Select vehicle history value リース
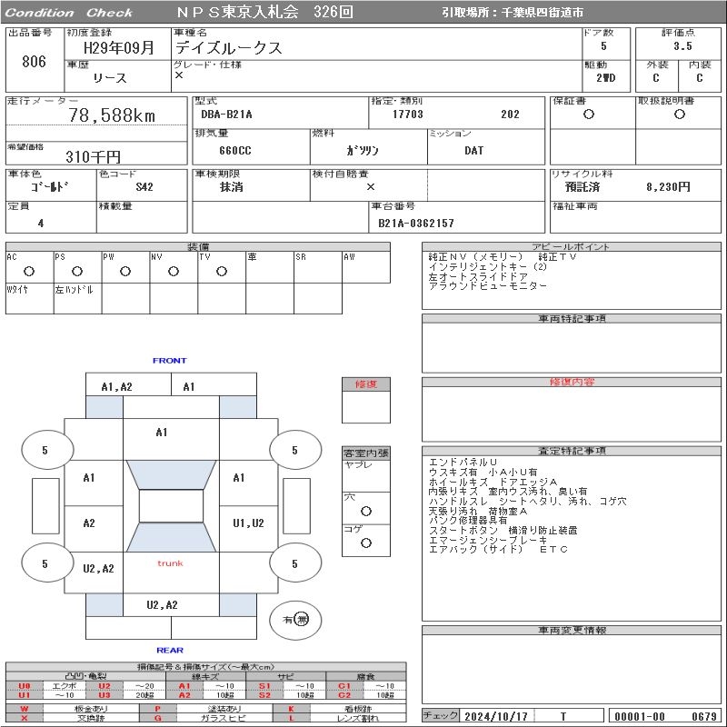Viewport: 727px width, 727px height. (109, 78)
